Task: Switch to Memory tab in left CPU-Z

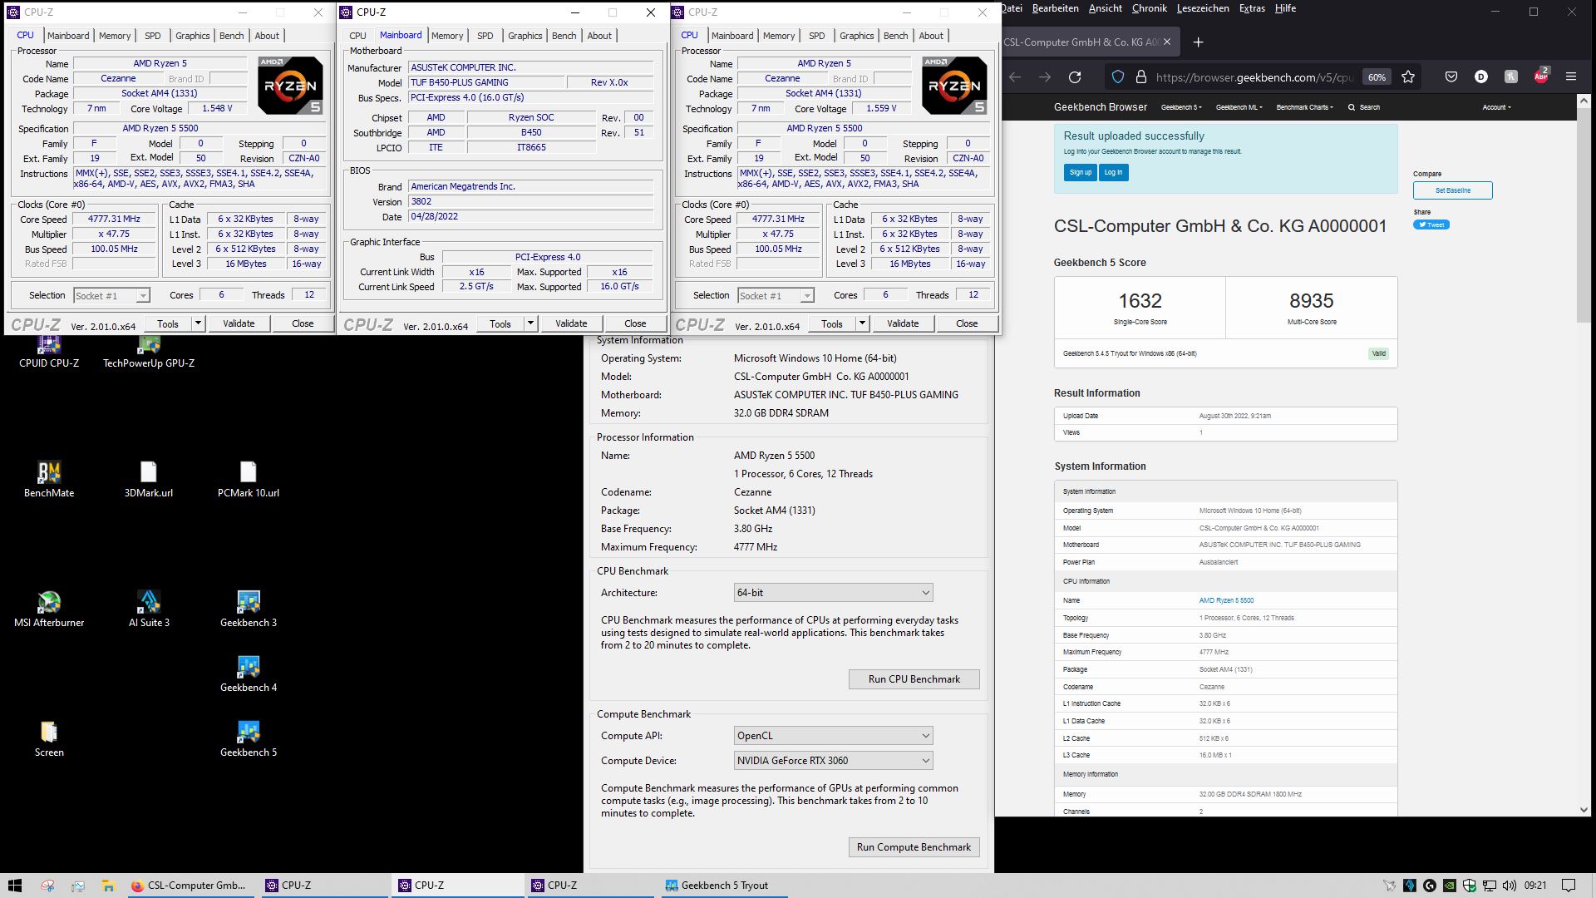Action: click(x=115, y=36)
